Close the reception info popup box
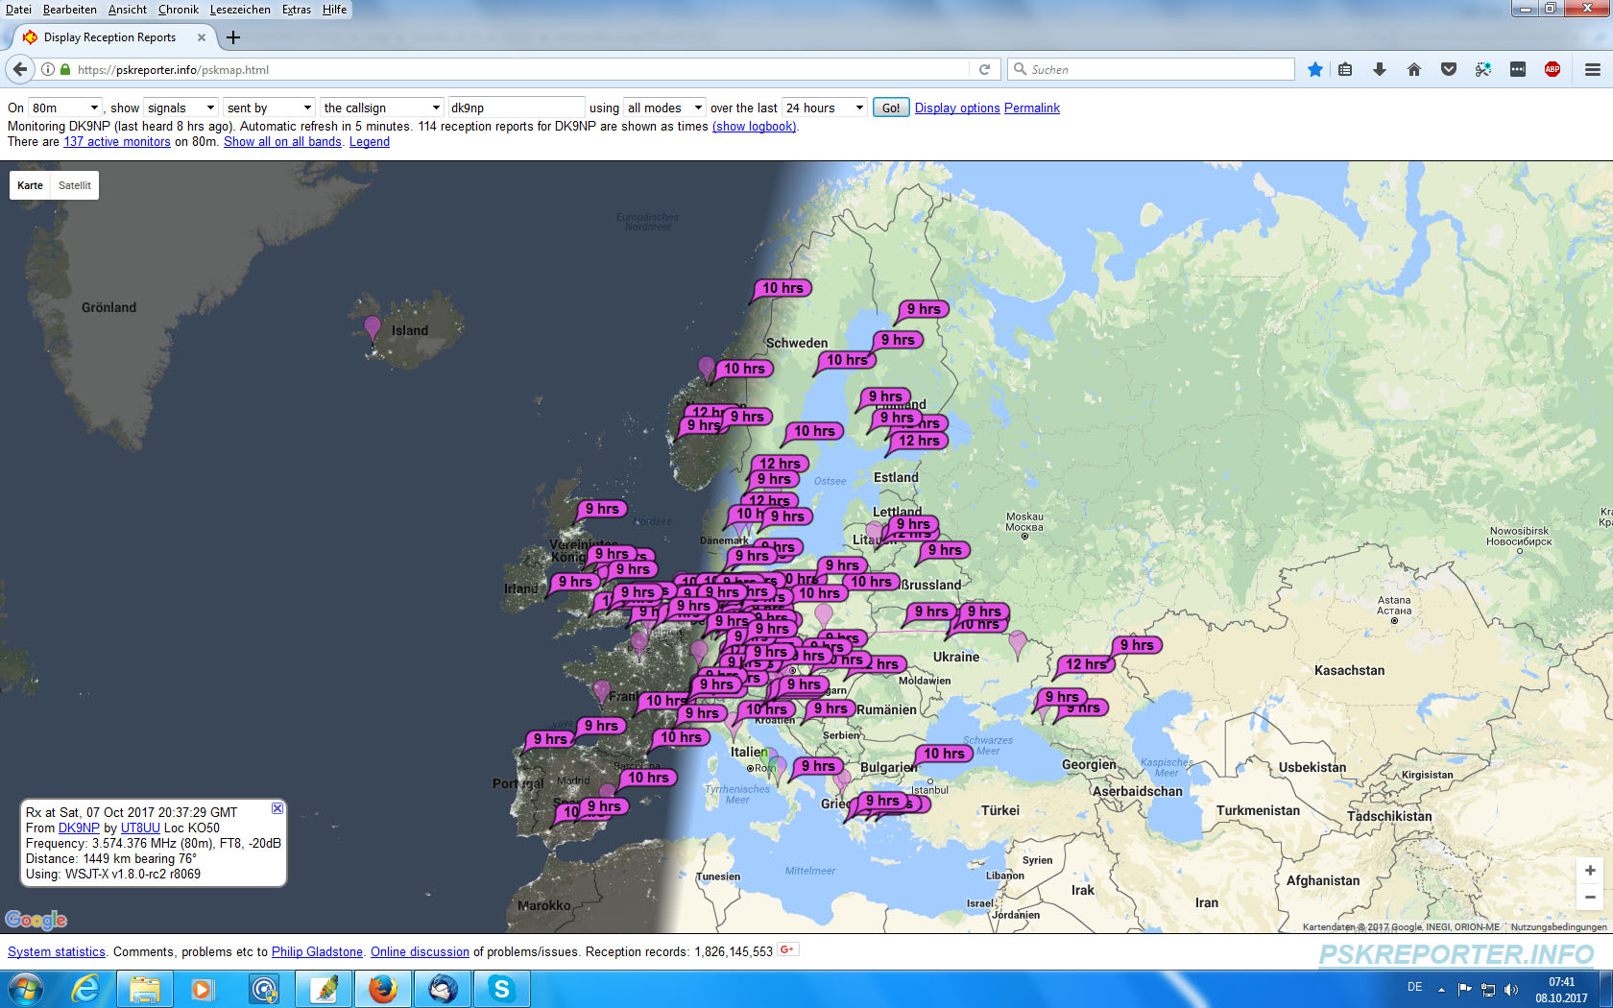The height and width of the screenshot is (1008, 1613). [x=277, y=808]
